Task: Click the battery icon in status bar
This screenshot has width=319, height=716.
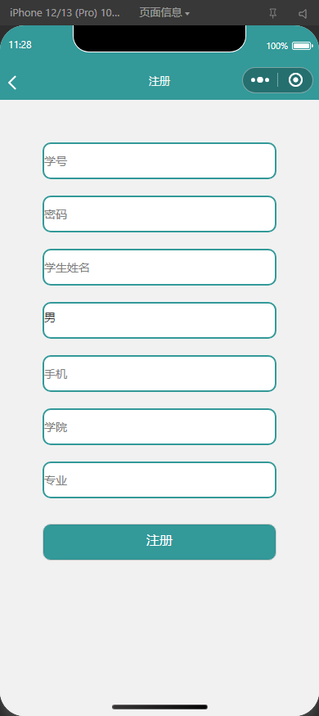Action: click(302, 46)
